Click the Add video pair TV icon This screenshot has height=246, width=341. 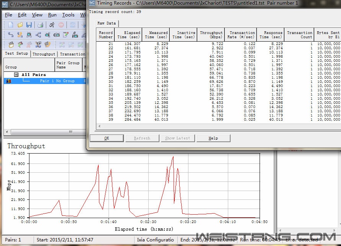(x=29, y=34)
